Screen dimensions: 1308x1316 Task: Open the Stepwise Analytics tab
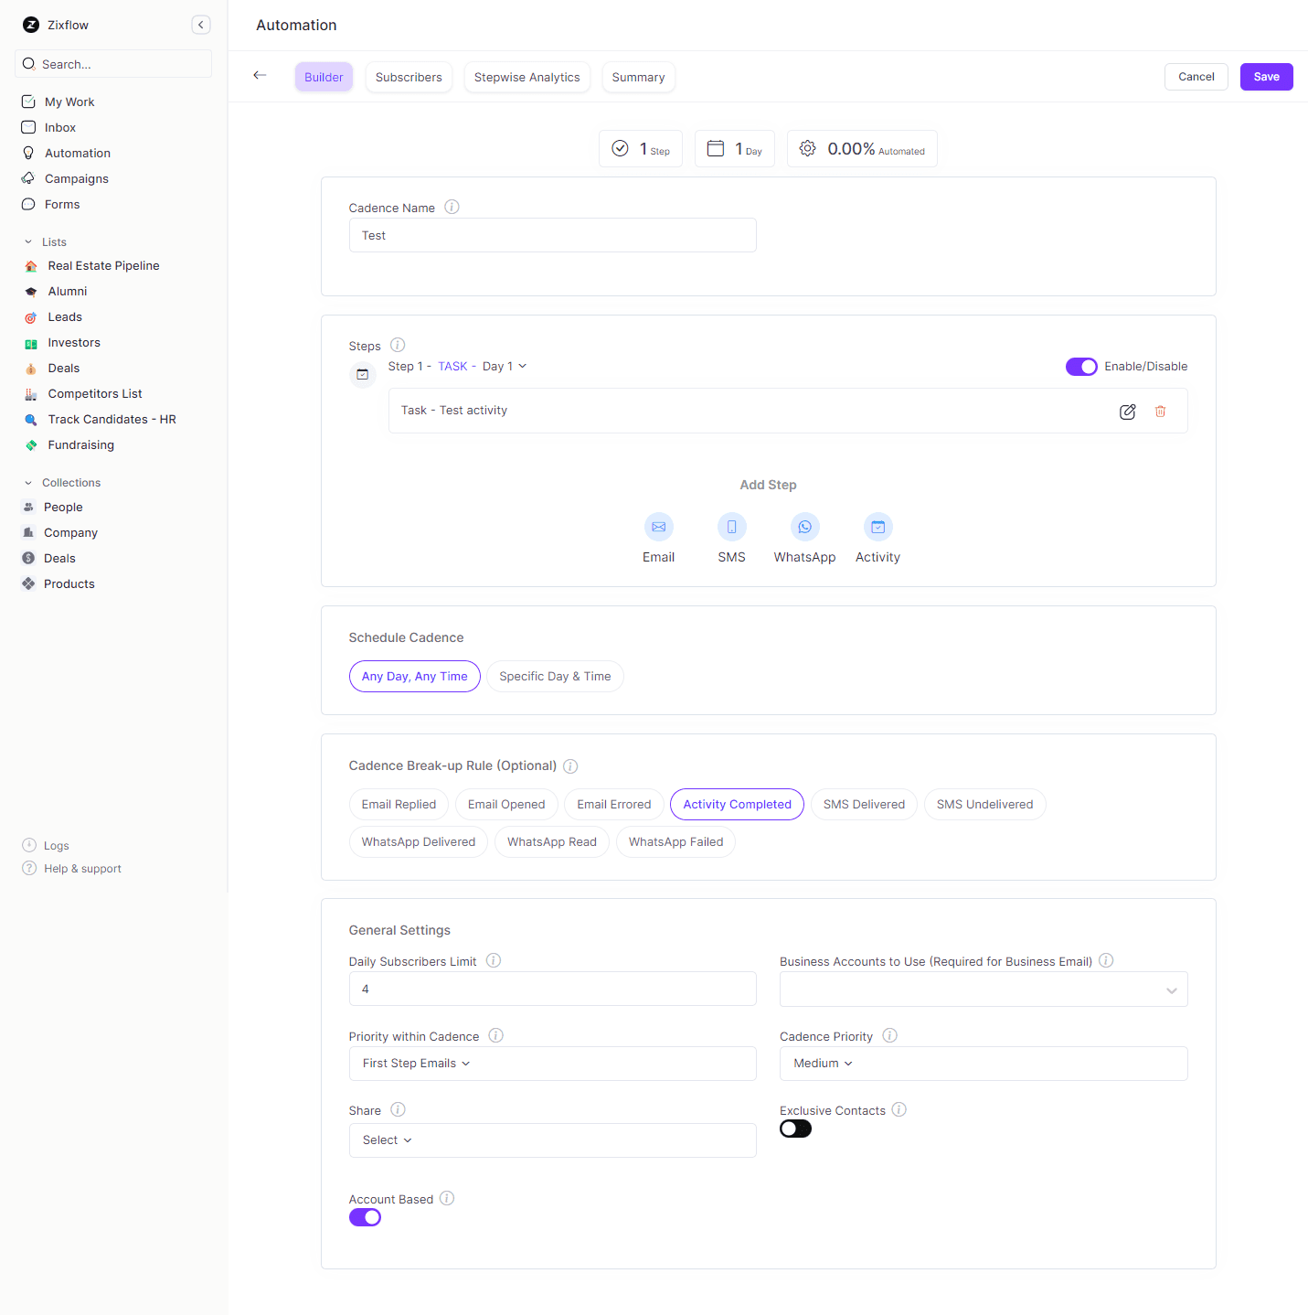pos(526,77)
